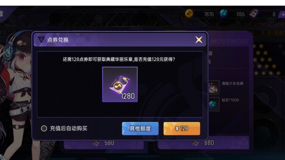285x160 pixels.
Task: Click the 滑板少女名牌 reward label
Action: click(x=232, y=84)
